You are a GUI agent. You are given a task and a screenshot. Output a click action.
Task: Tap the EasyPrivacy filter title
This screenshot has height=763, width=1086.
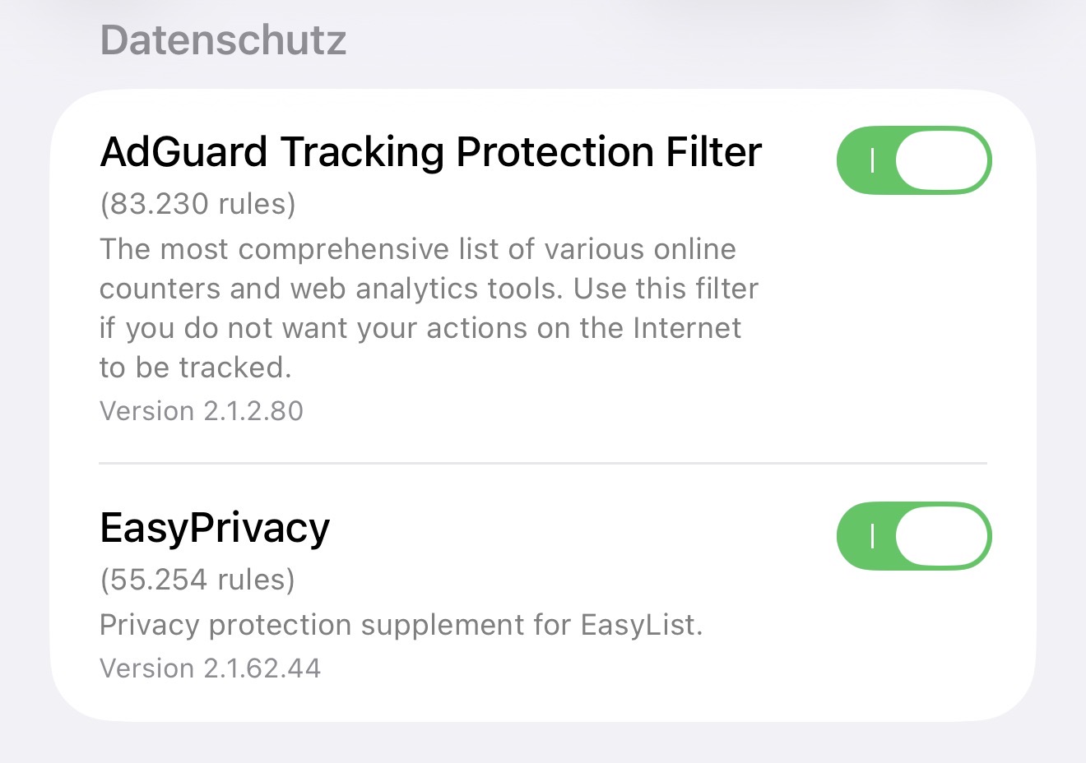tap(215, 528)
